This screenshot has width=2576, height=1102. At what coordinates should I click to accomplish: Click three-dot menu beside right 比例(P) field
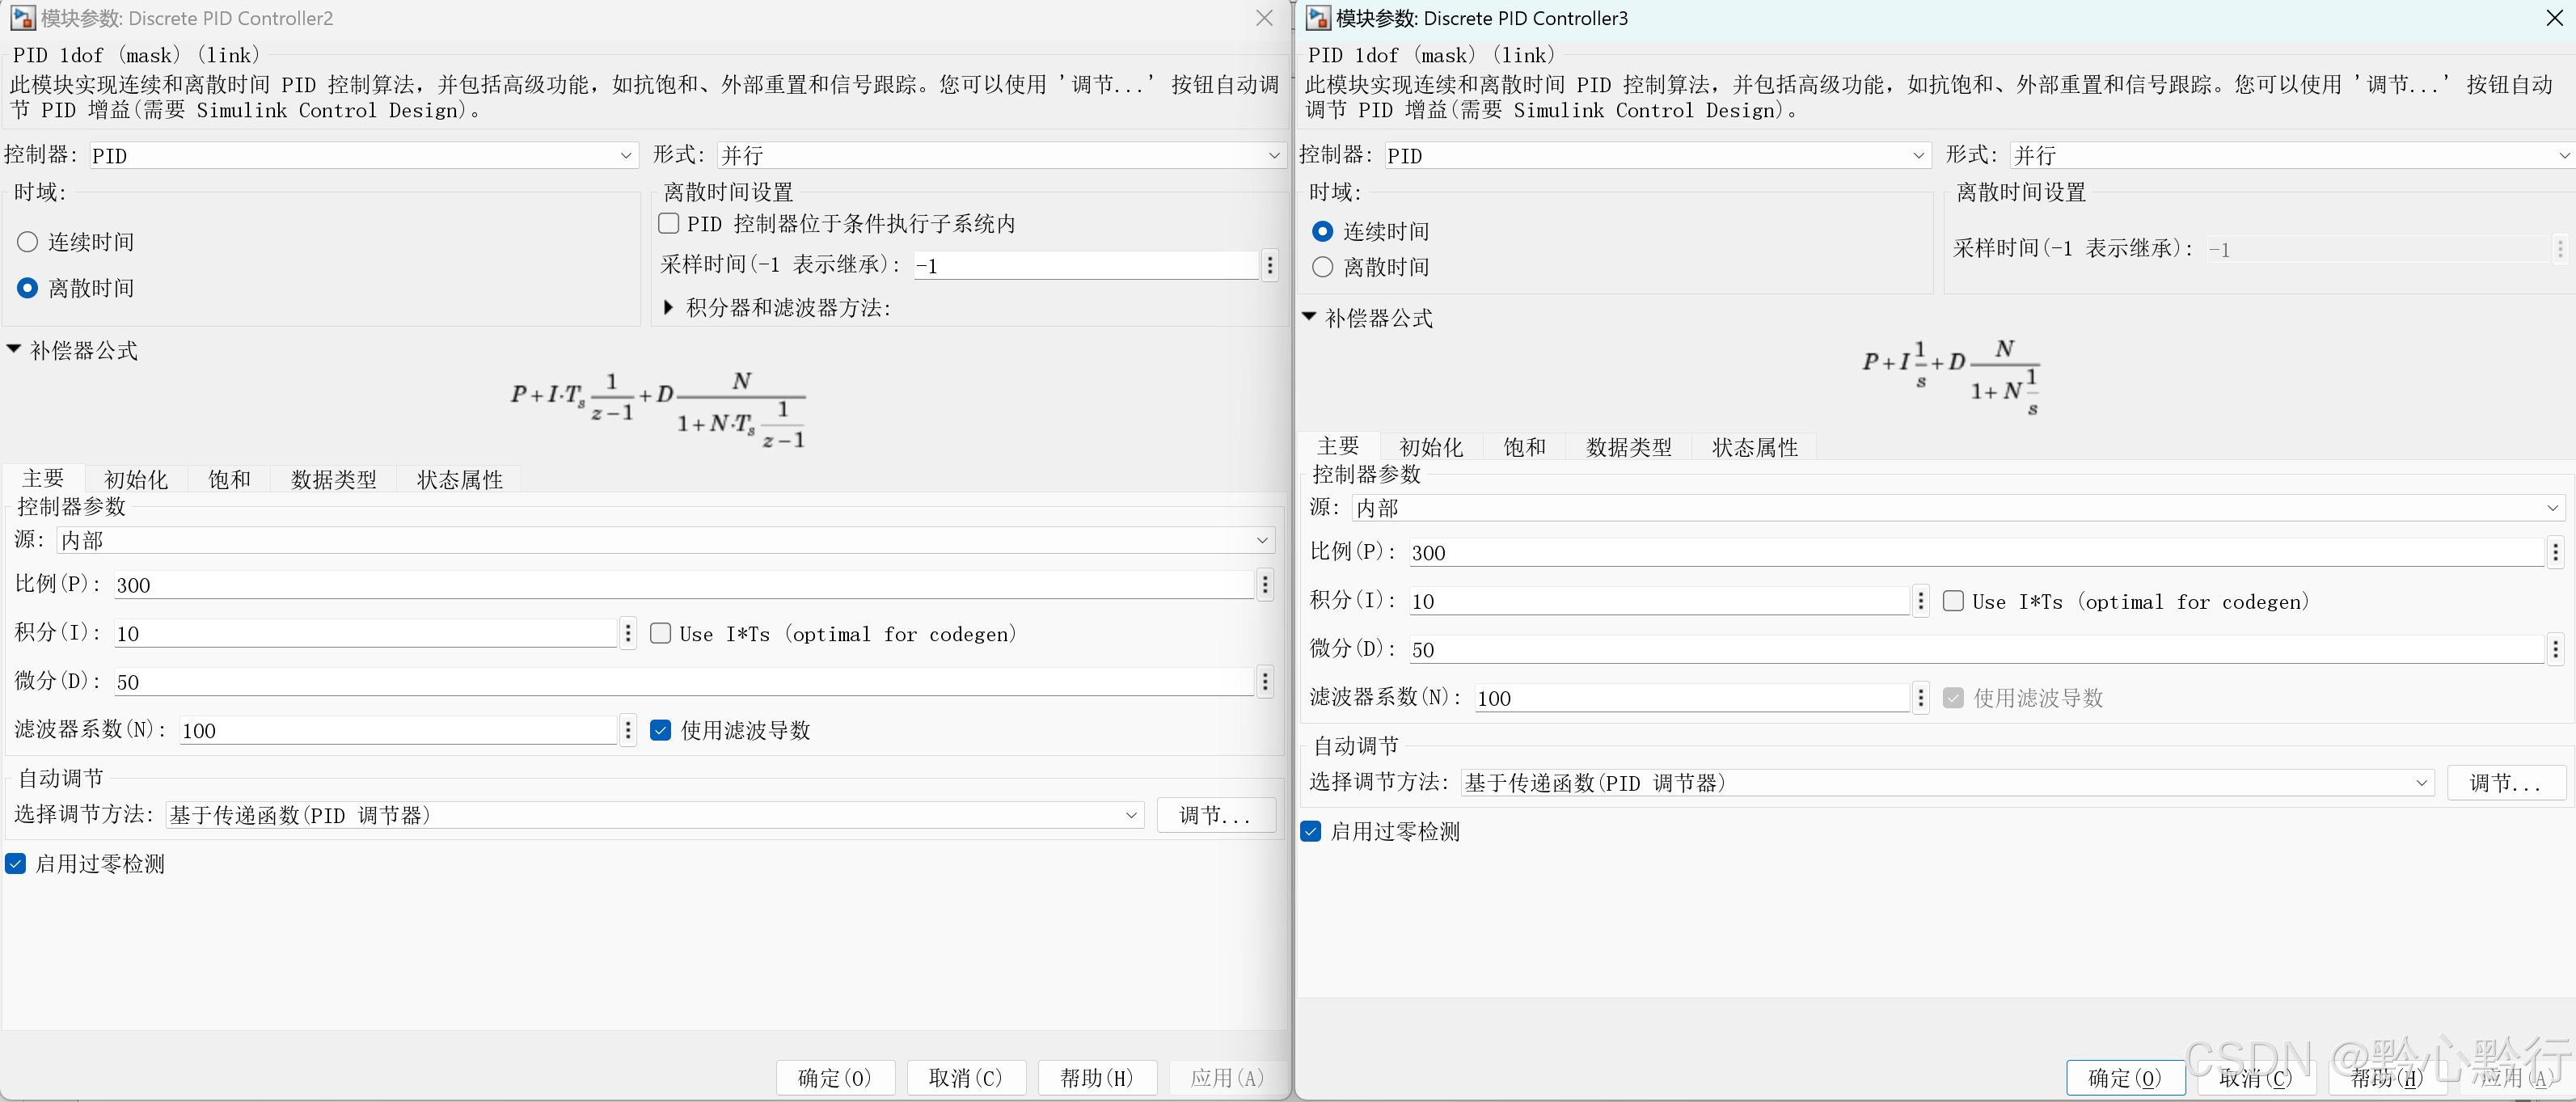[2555, 552]
